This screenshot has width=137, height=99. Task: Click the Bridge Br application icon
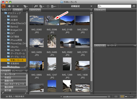click(x=4, y=6)
